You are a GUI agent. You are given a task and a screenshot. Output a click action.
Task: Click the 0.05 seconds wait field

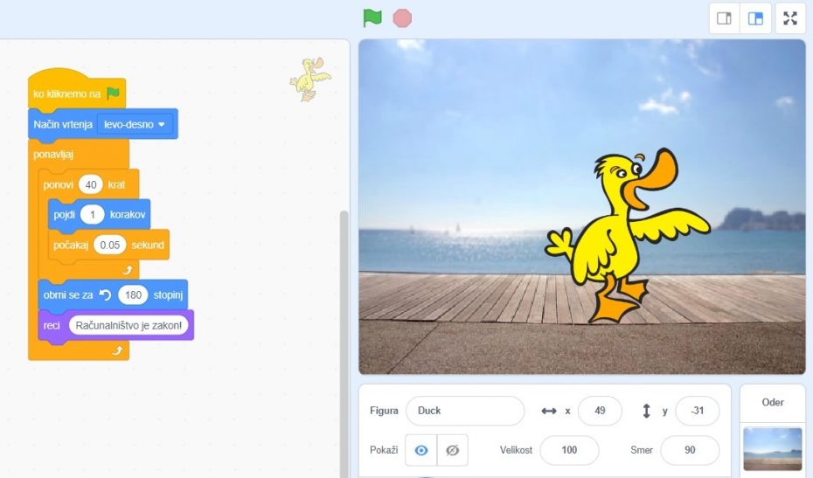[110, 245]
